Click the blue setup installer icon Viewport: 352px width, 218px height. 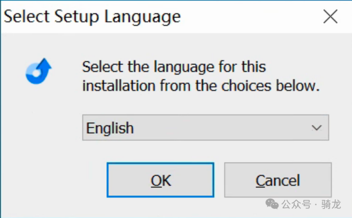pos(39,71)
